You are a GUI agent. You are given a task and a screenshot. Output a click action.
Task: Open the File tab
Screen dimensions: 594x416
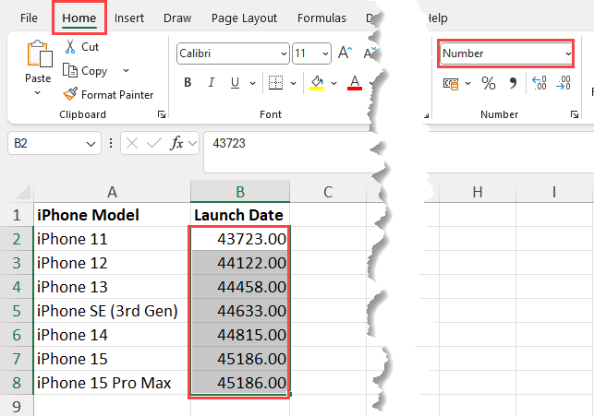(29, 18)
